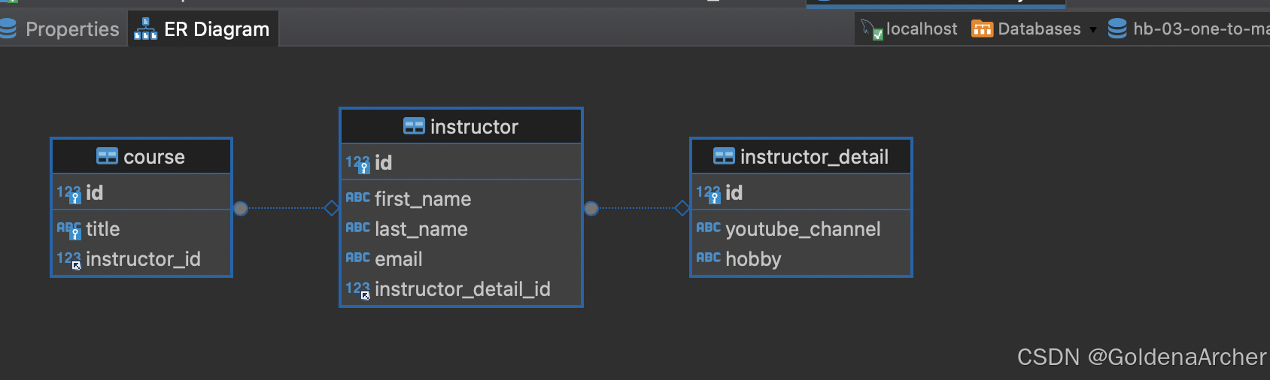Select the id column in course
1270x380 pixels.
(141, 193)
